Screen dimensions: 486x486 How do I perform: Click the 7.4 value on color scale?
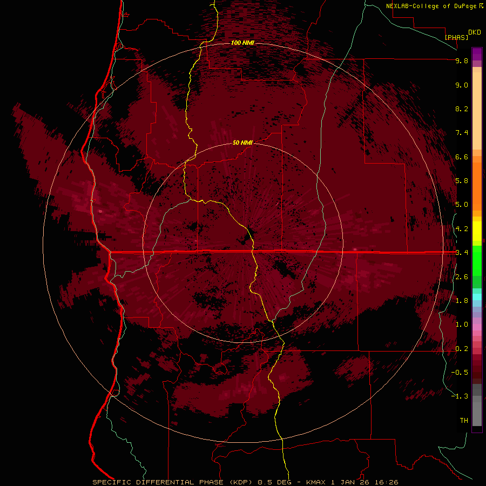click(x=462, y=133)
